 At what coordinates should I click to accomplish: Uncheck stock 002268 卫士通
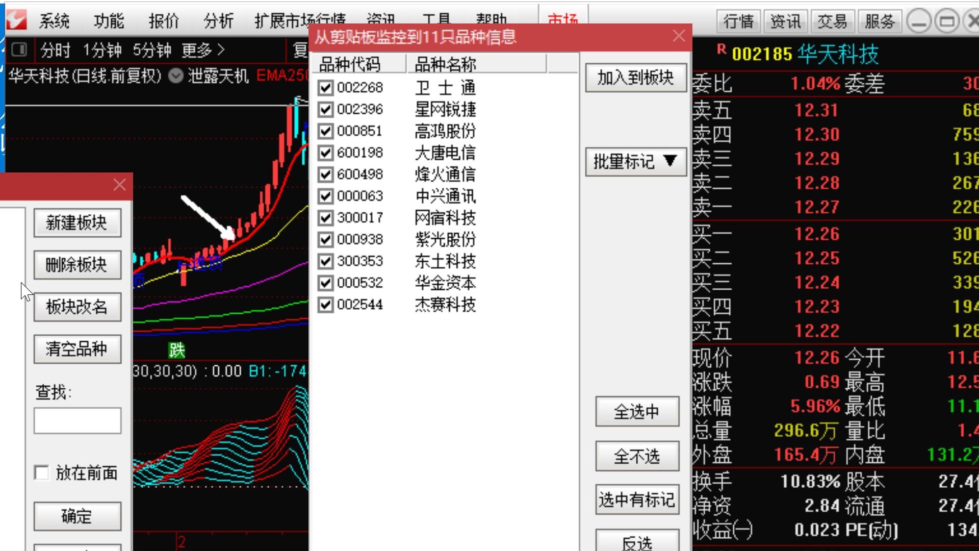point(325,88)
